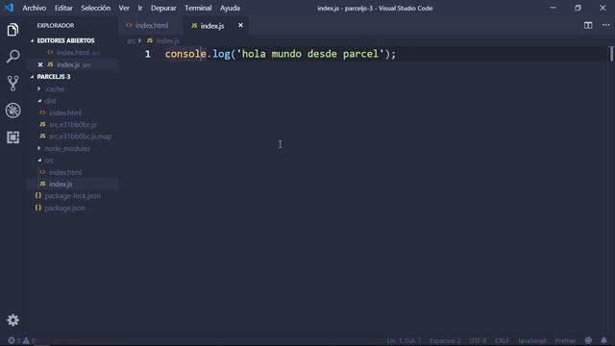Open src.e31bb0bc.js.map file
Image resolution: width=615 pixels, height=346 pixels.
pyautogui.click(x=80, y=136)
